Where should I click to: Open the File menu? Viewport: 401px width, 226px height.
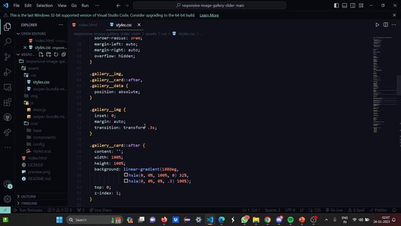16,6
